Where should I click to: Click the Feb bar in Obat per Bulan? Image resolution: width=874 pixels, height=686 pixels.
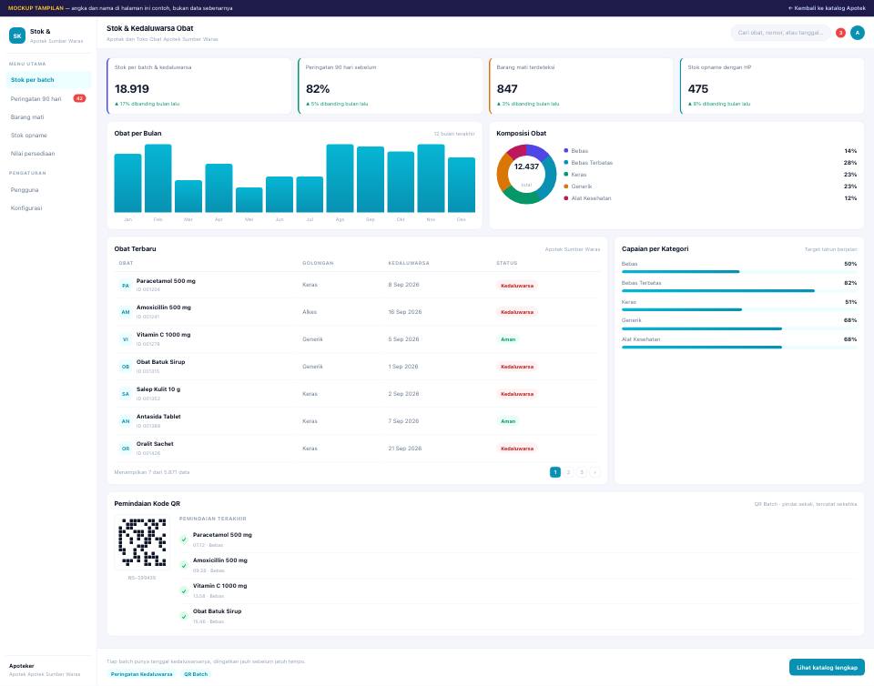point(158,178)
